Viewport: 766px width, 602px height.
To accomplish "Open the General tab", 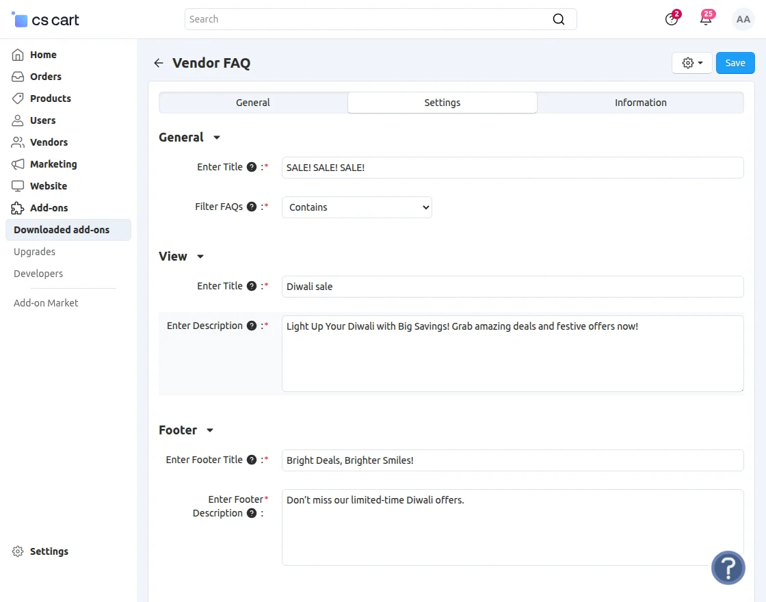I will pyautogui.click(x=252, y=102).
